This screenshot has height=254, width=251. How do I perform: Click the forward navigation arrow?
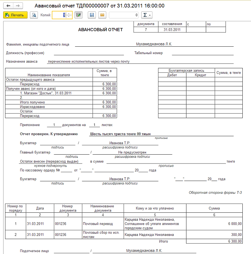(18, 6)
